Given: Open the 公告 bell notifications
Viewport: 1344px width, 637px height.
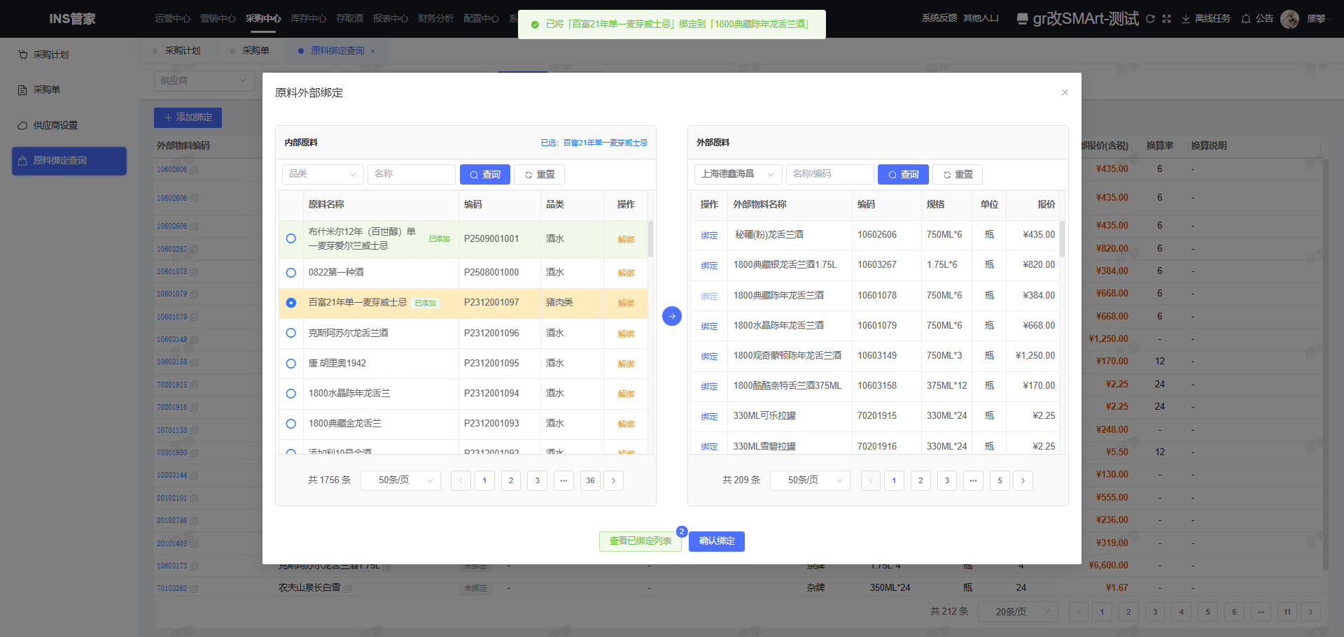Looking at the screenshot, I should (1246, 19).
